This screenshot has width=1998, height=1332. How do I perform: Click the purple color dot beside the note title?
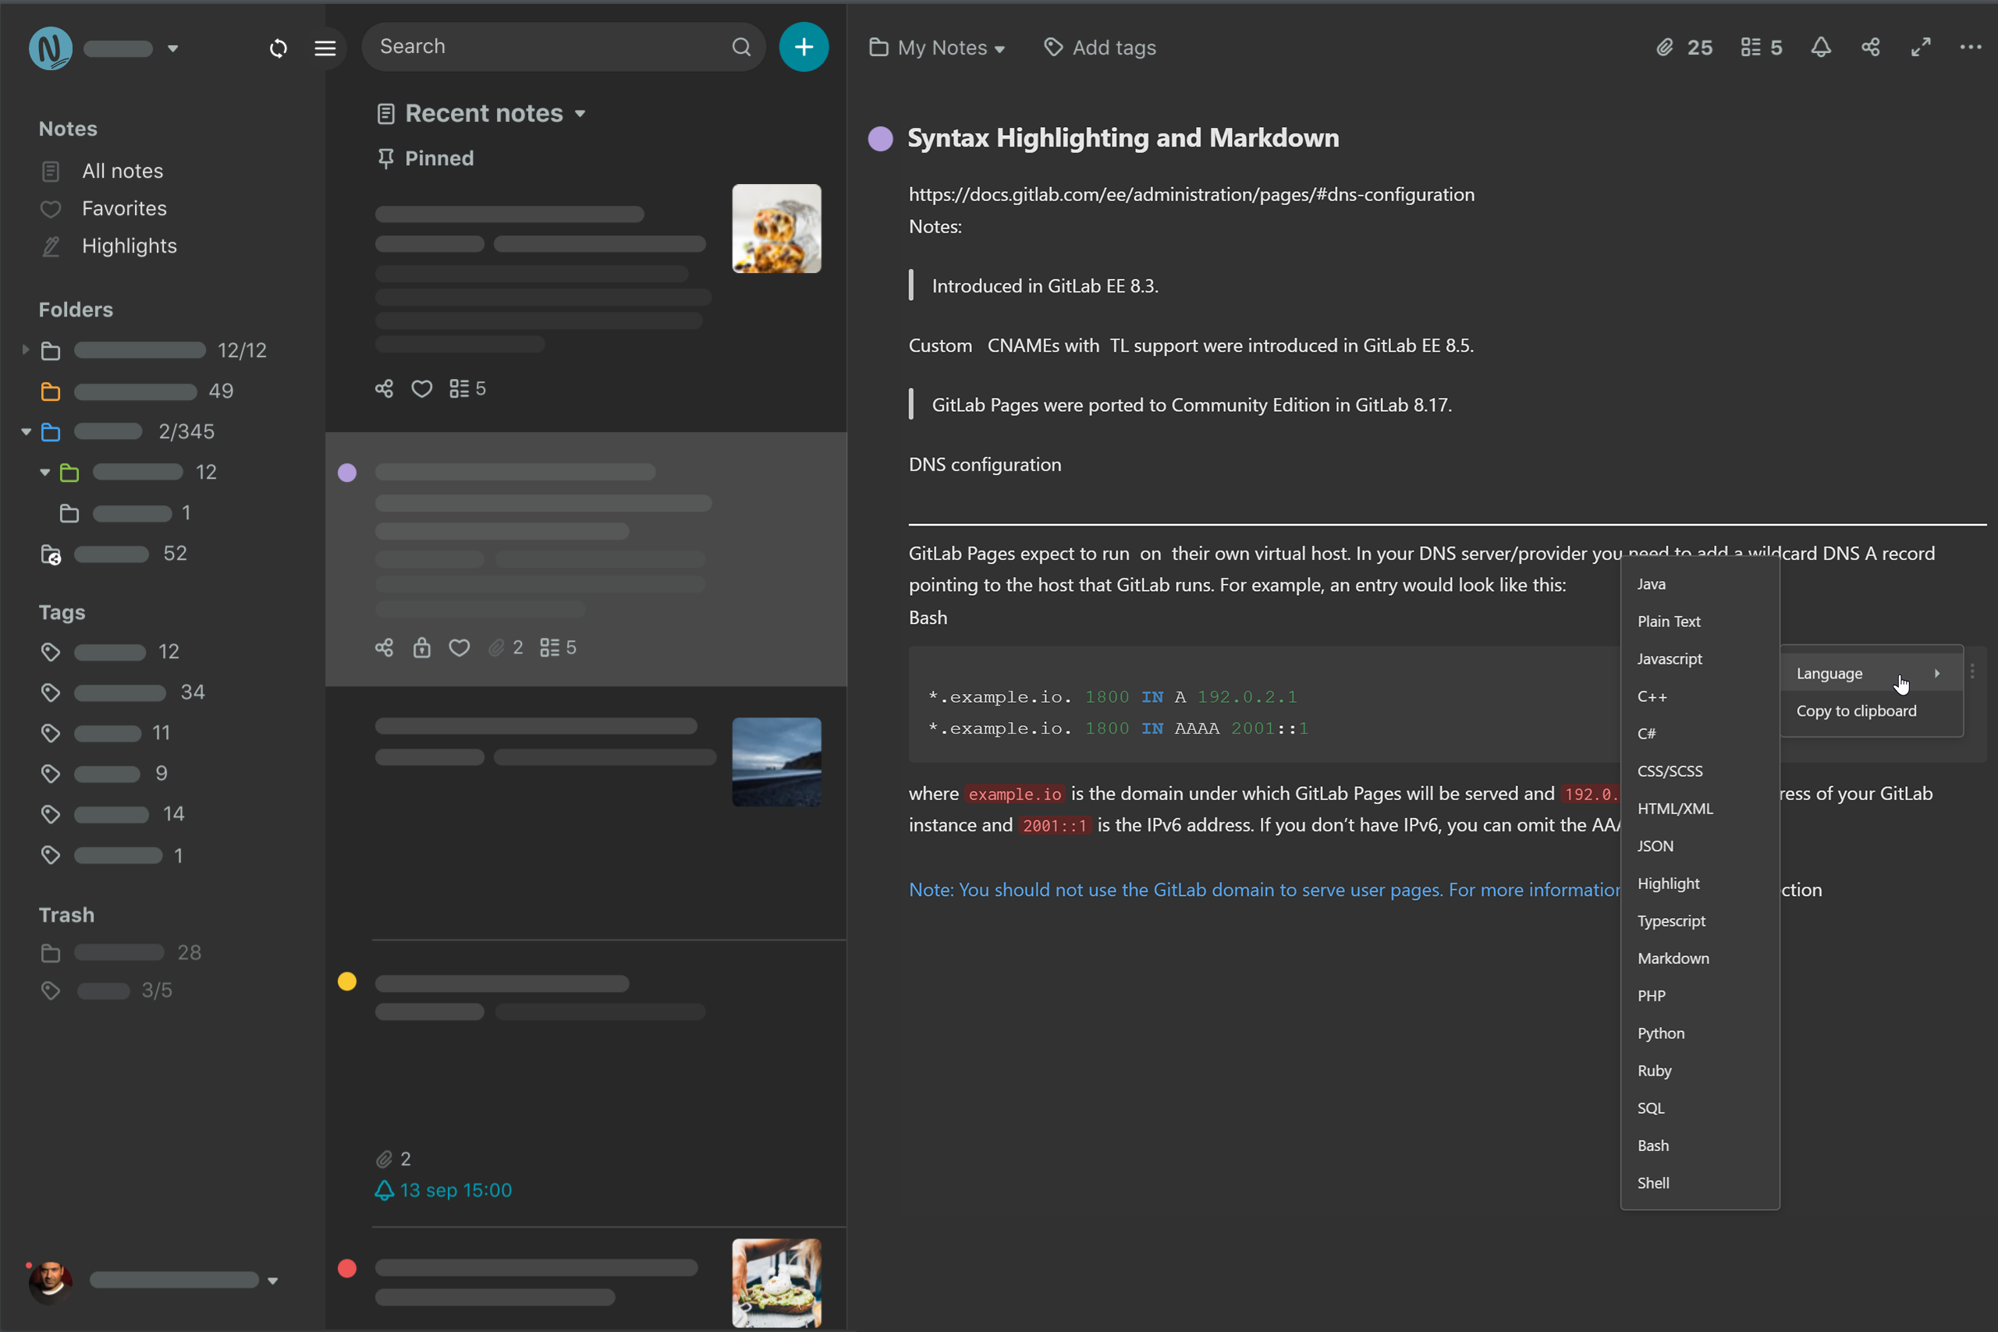point(879,137)
